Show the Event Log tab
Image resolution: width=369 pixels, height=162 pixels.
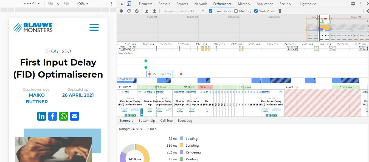click(185, 121)
